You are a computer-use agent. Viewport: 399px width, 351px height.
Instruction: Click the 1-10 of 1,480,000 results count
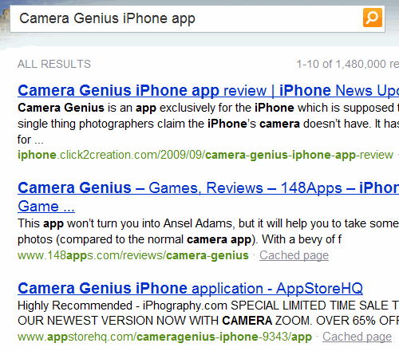tap(348, 64)
